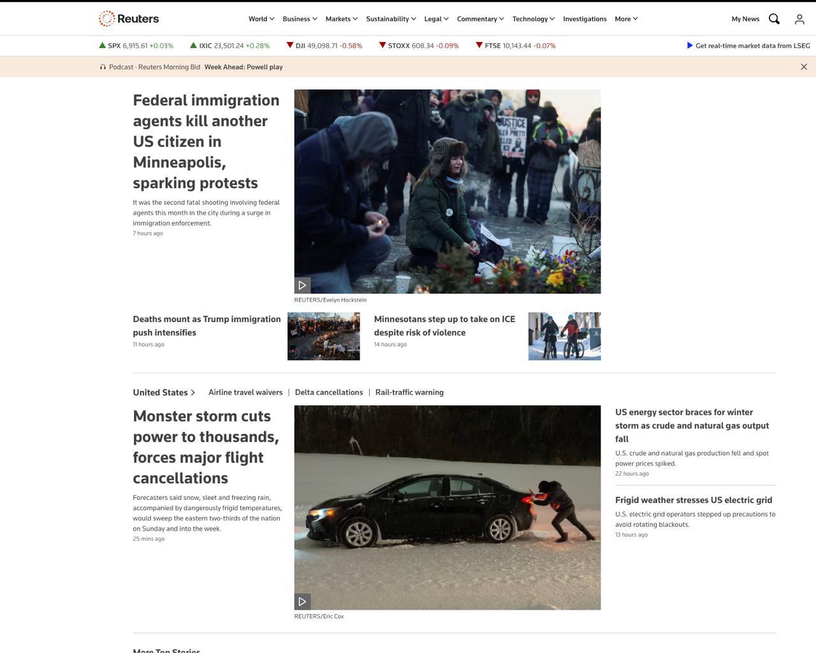This screenshot has height=653, width=816.
Task: Open the cyclists in snow thumbnail
Action: (x=564, y=336)
